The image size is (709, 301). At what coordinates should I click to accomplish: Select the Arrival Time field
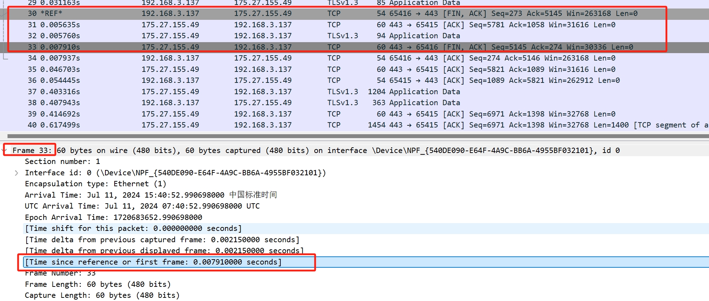pyautogui.click(x=151, y=195)
